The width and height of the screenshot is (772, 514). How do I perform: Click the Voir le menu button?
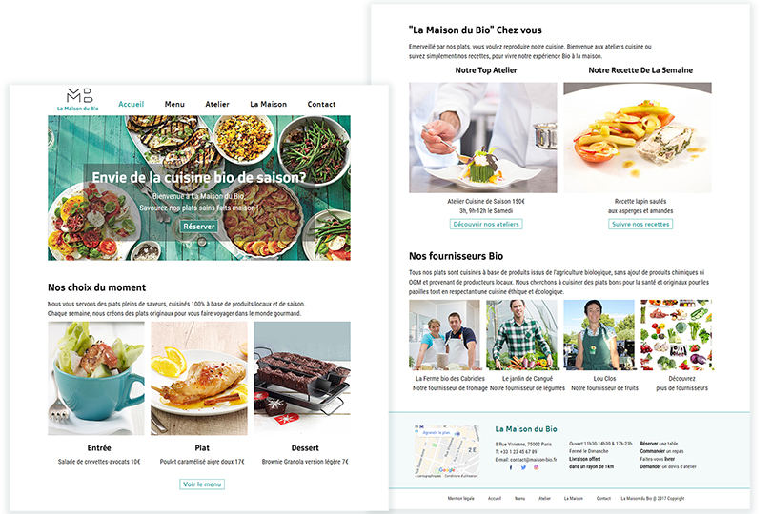[x=202, y=484]
